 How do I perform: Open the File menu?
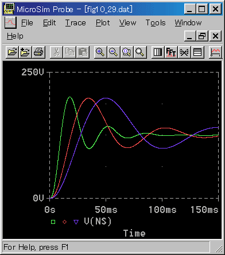point(27,23)
